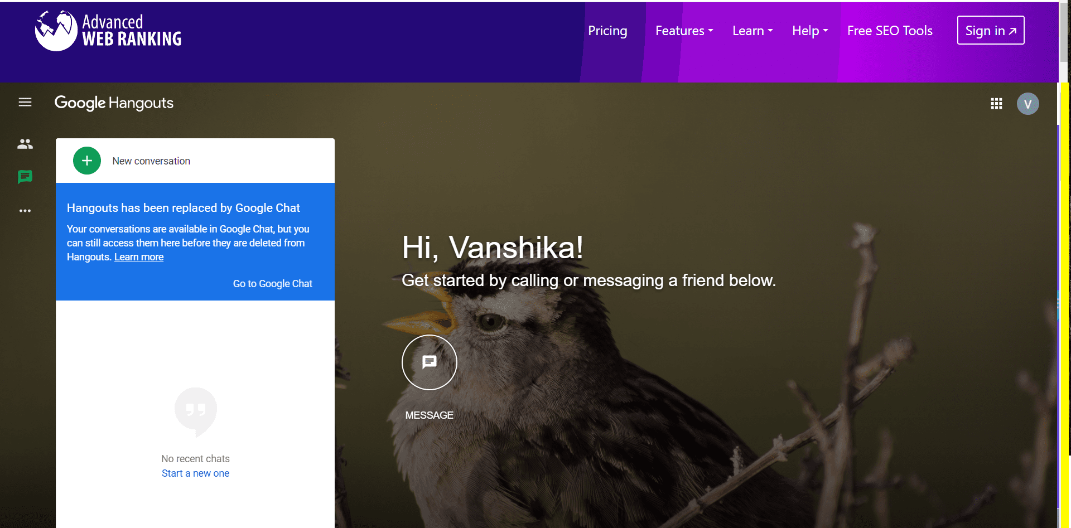
Task: Open the Google apps grid icon
Action: point(996,104)
